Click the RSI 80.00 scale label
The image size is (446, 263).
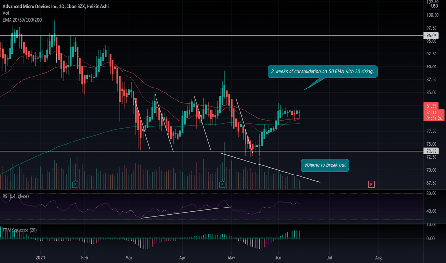point(432,193)
